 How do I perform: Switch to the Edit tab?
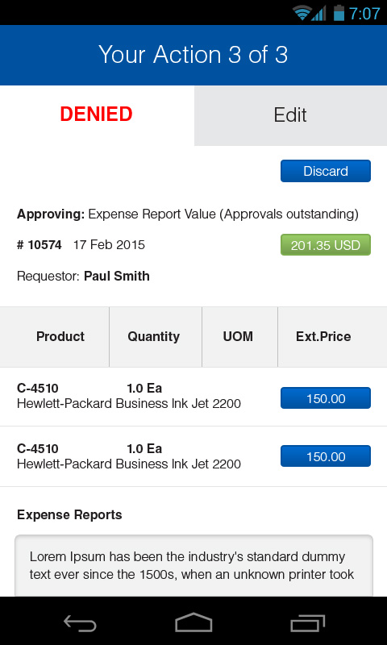coord(290,115)
